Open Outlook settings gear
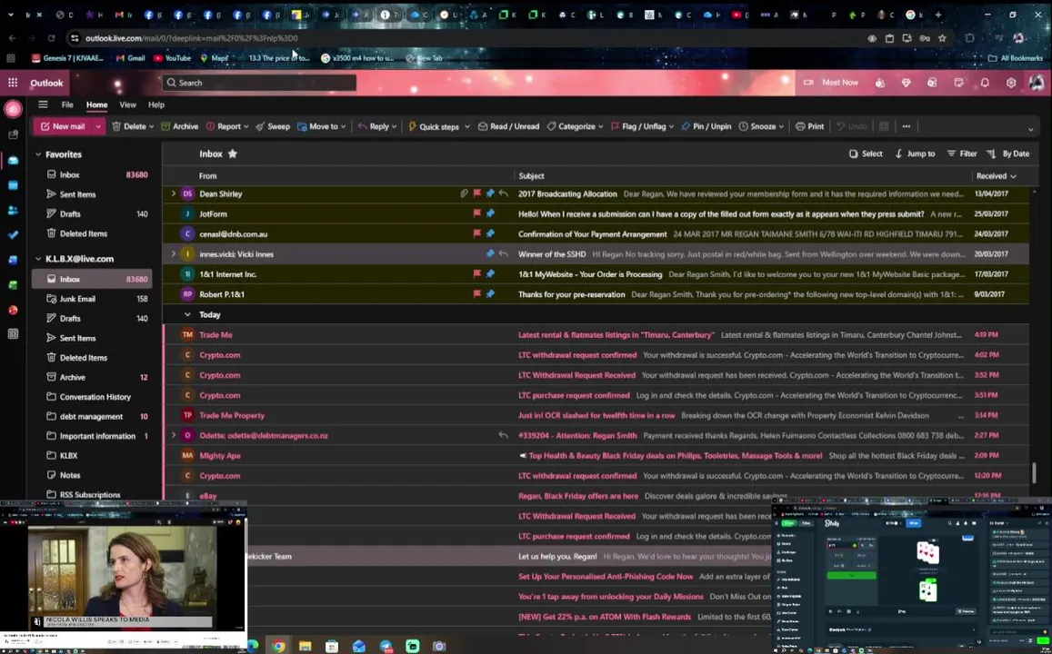The image size is (1052, 654). pos(1011,83)
